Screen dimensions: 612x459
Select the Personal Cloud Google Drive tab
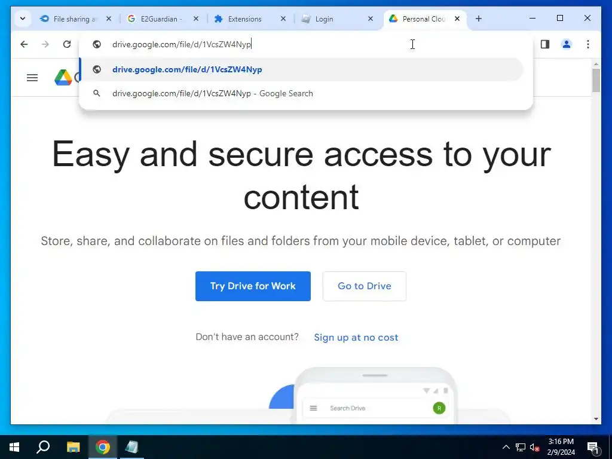pyautogui.click(x=425, y=19)
